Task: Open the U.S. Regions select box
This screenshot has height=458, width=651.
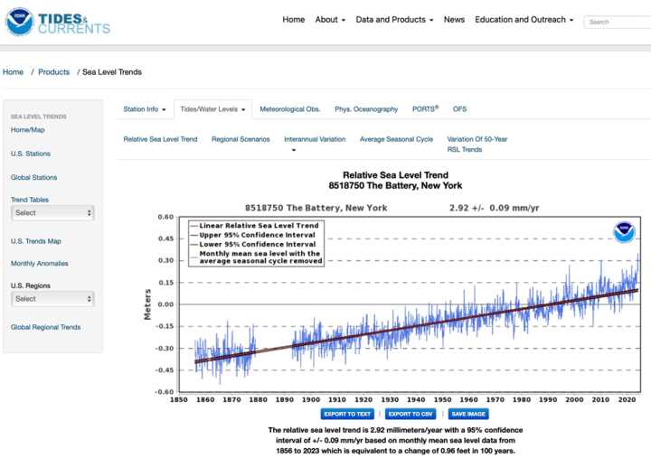Action: click(52, 299)
